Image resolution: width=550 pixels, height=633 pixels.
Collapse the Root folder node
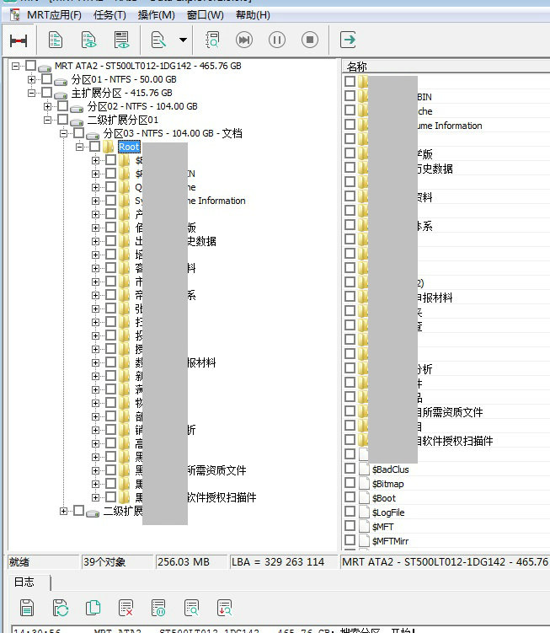[x=80, y=147]
